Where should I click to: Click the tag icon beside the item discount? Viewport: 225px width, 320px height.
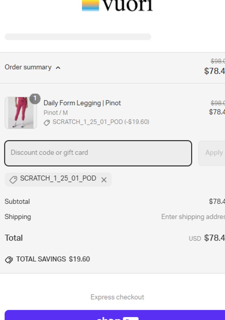click(x=47, y=123)
